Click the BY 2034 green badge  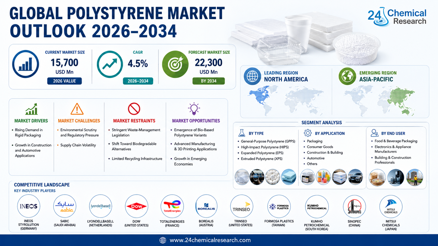(209, 81)
